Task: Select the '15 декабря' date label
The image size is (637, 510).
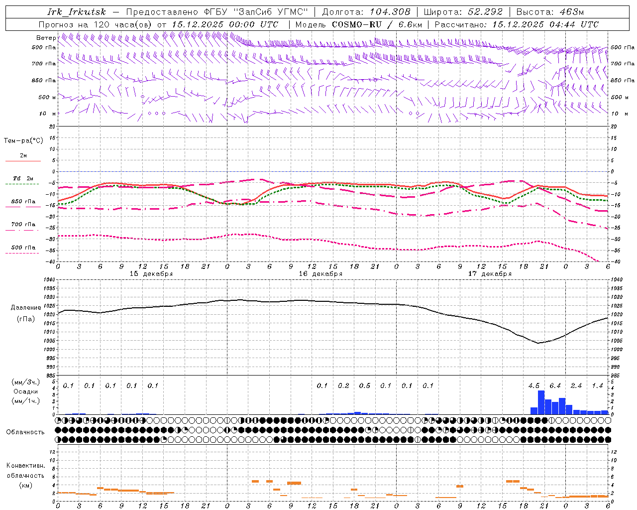Action: tap(151, 274)
